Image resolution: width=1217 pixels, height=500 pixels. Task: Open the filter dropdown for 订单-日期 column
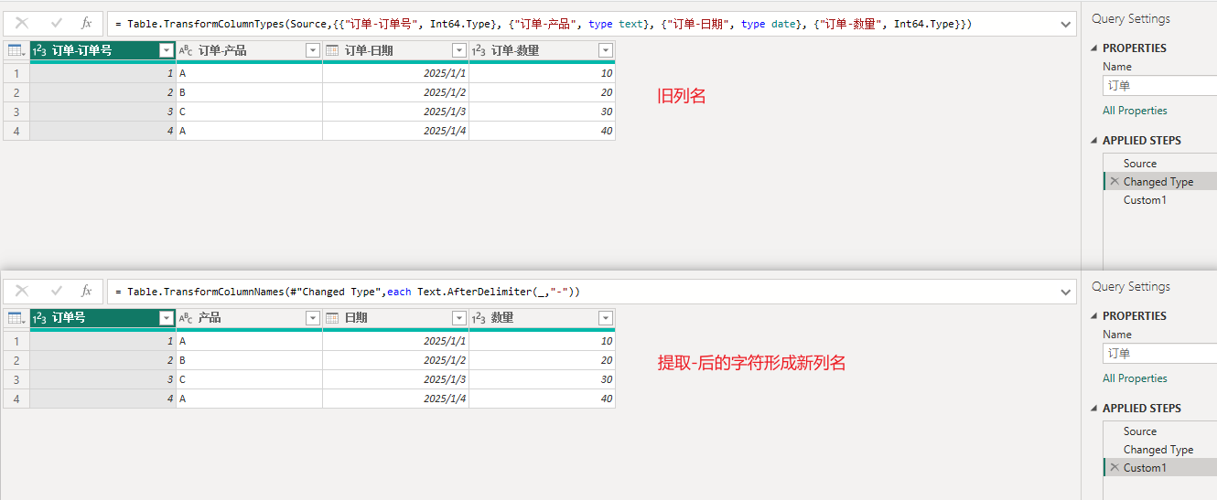[459, 51]
